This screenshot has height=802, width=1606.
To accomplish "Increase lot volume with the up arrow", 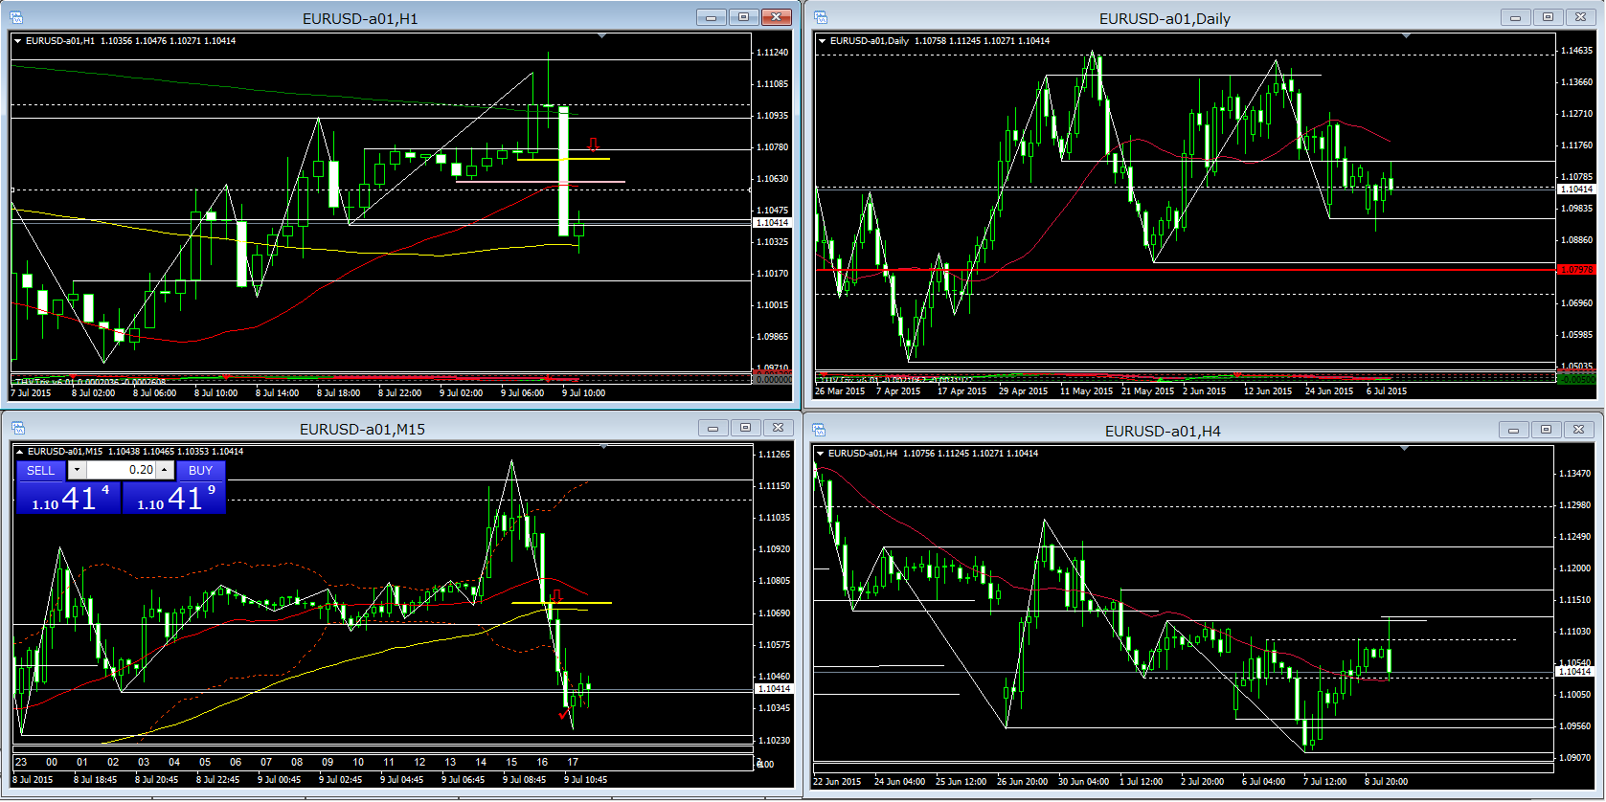I will 165,470.
